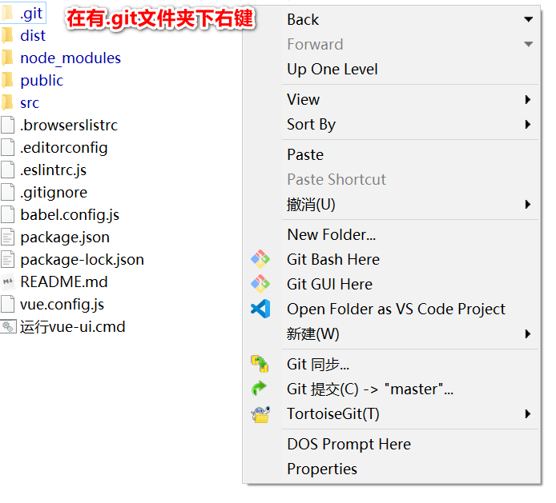Select the 运行vue-ui.cmd file name

coord(73,327)
